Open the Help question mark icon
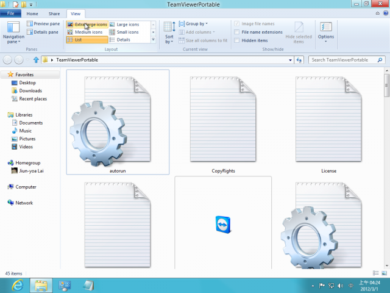 tap(386, 13)
